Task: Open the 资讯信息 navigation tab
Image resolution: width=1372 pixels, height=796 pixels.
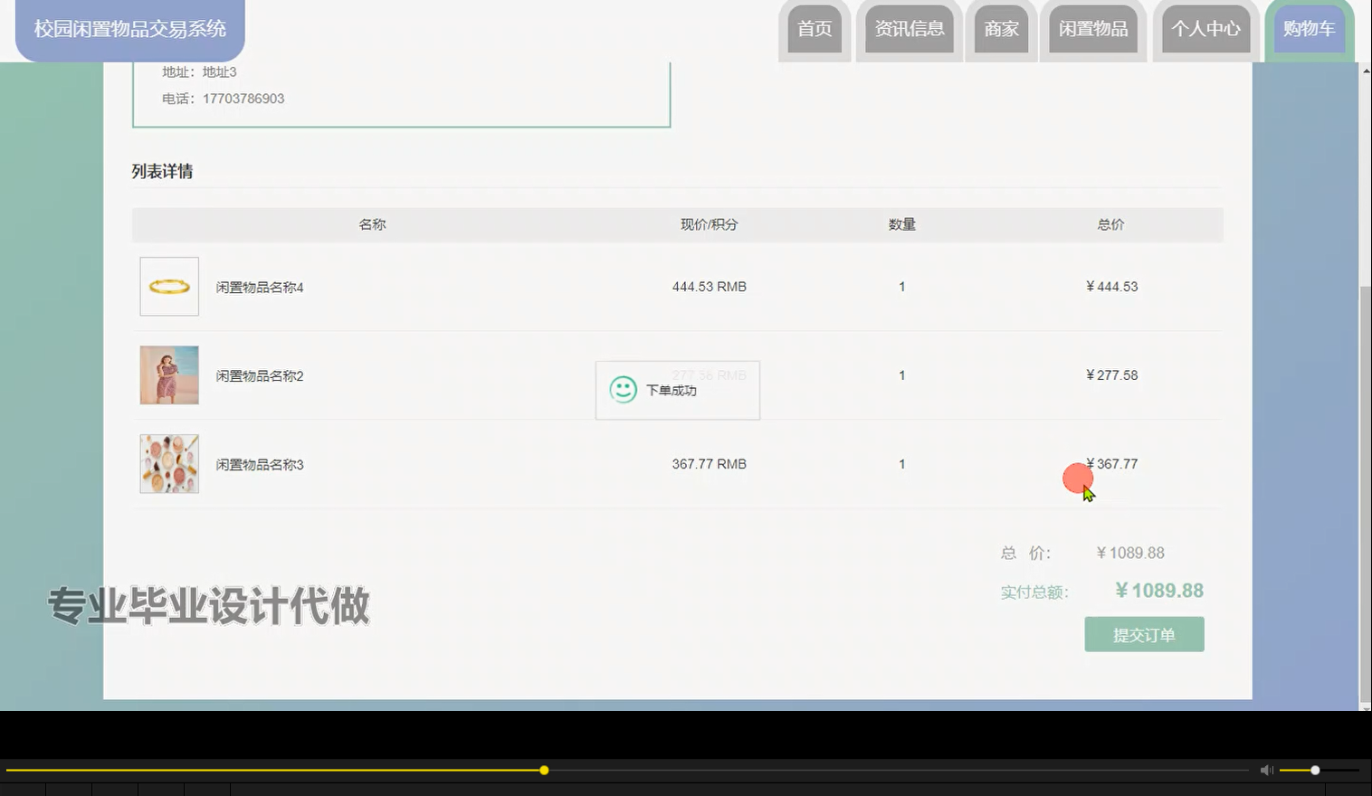Action: click(x=908, y=28)
